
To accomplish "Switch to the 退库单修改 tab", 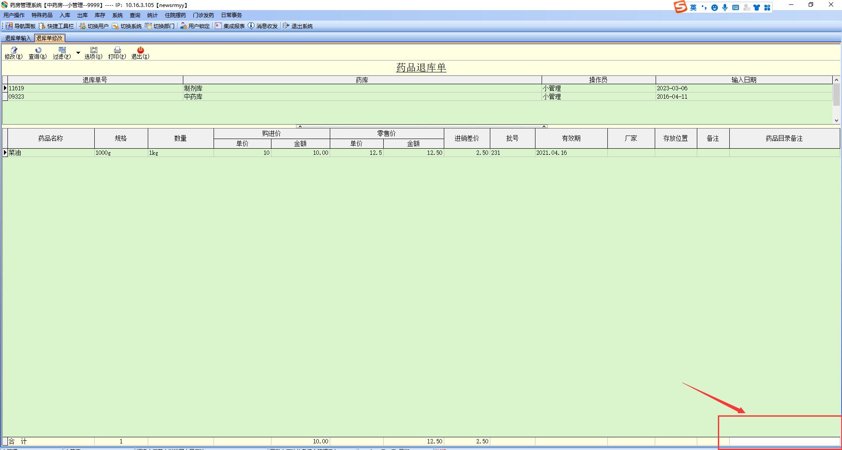I will tap(50, 38).
